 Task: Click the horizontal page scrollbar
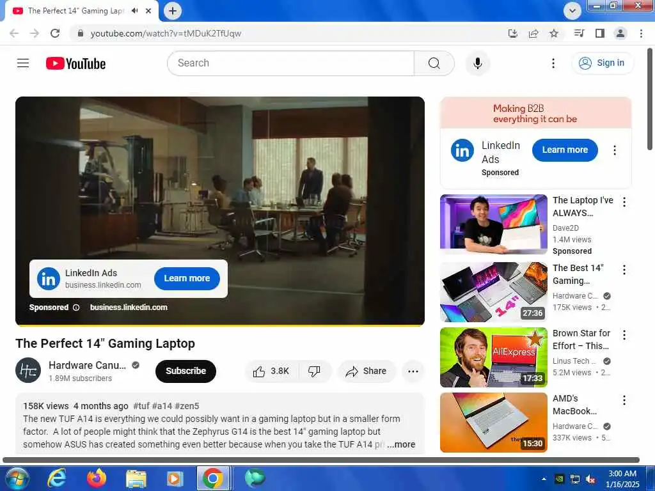click(321, 460)
